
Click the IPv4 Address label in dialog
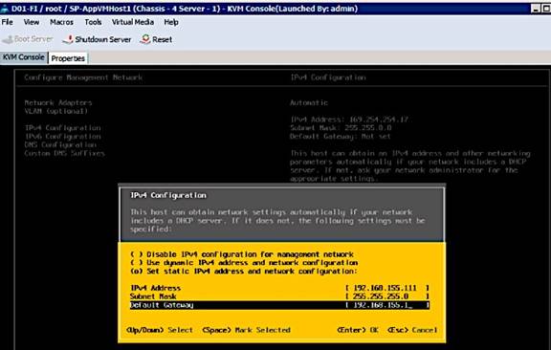click(x=155, y=288)
